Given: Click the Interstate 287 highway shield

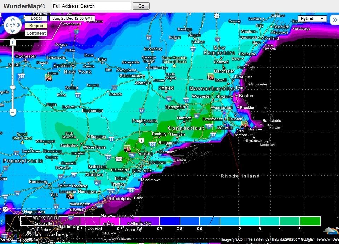Looking at the screenshot, I should click(132, 155).
